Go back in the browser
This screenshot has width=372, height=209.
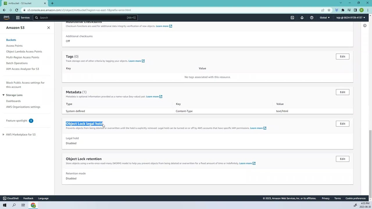click(4, 10)
